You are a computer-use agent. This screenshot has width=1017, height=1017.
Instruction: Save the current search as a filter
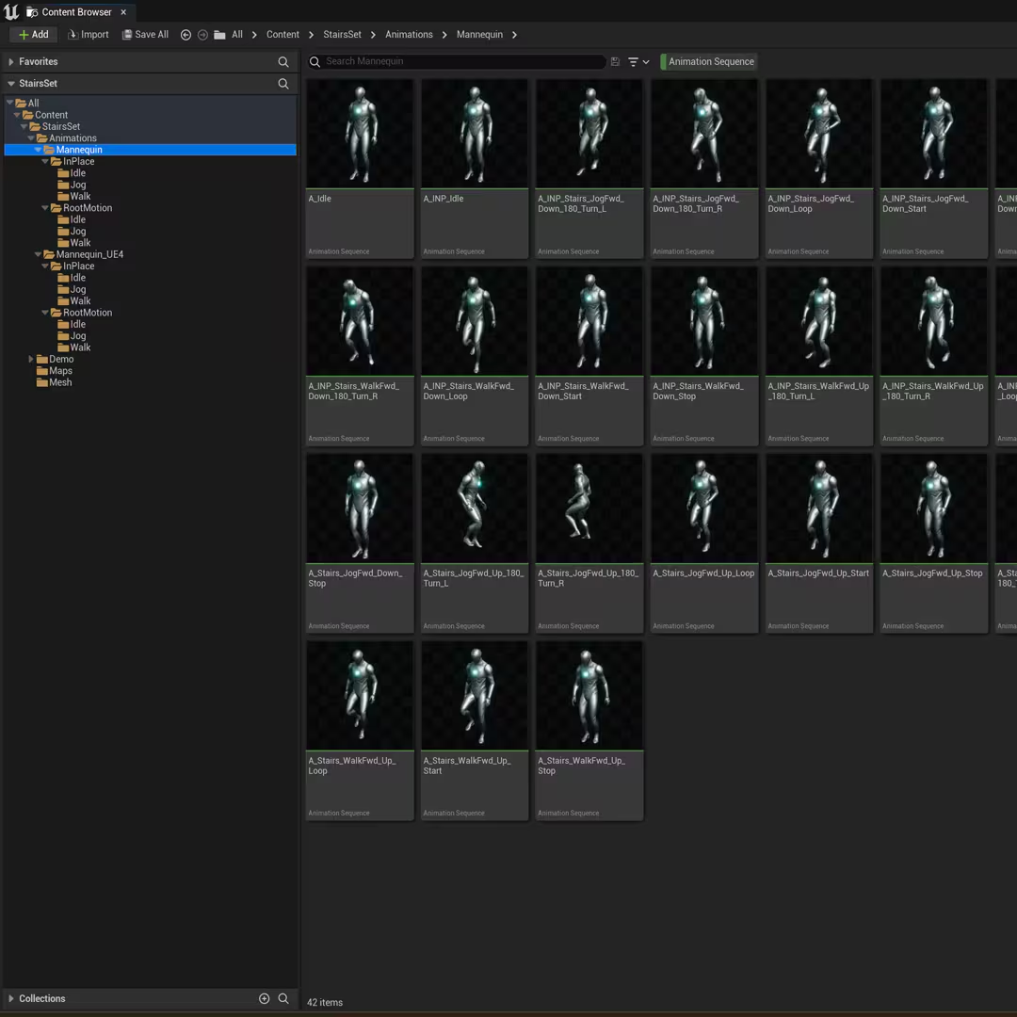pos(615,62)
